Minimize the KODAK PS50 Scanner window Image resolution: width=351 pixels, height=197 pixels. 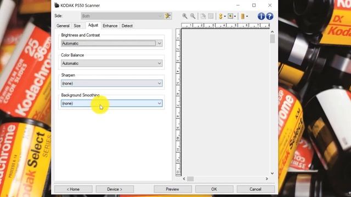point(238,5)
